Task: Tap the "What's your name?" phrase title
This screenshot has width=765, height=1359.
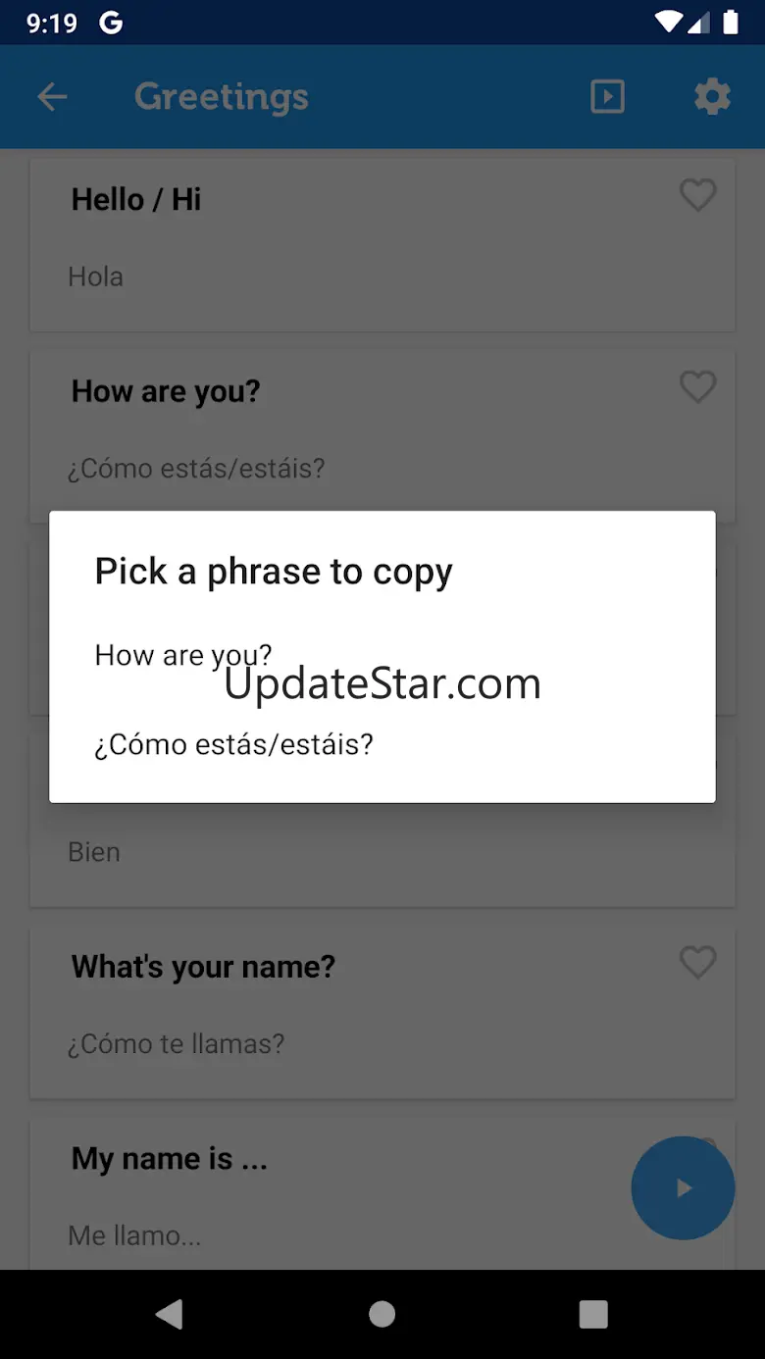Action: (x=203, y=967)
